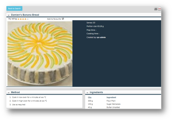
Task: Select 'Prep time: -' text
Action: pos(92,30)
